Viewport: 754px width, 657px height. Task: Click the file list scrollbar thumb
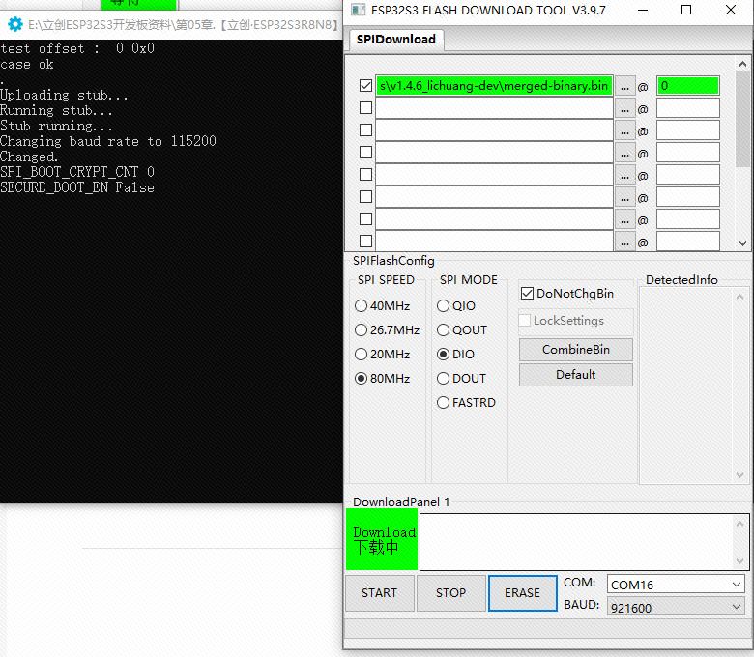pos(742,119)
